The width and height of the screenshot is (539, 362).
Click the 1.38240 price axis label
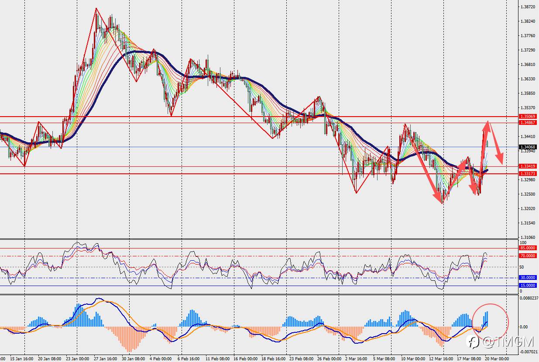click(x=528, y=21)
